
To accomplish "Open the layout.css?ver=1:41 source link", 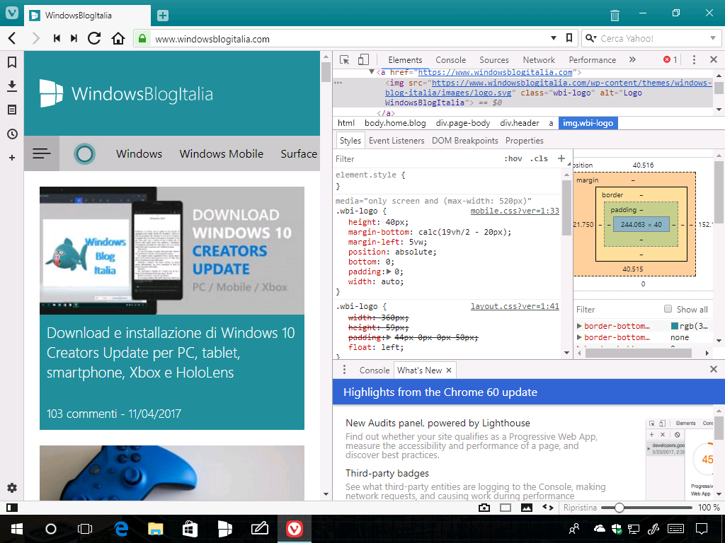I will pos(515,306).
